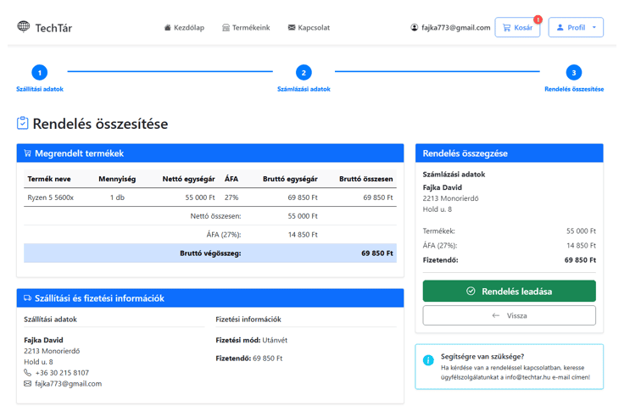This screenshot has width=641, height=417.
Task: Open the Kezdőlap home page
Action: pyautogui.click(x=184, y=28)
